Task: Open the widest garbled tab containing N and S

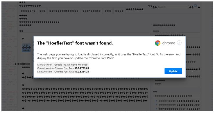Action: [64, 11]
